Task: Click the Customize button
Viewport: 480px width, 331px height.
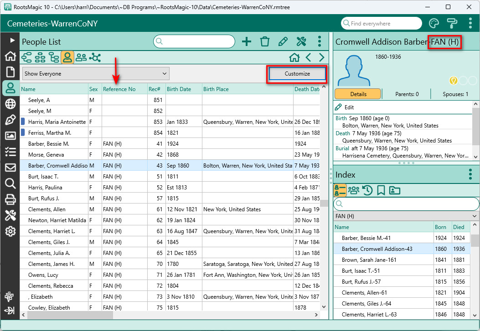Action: point(297,74)
